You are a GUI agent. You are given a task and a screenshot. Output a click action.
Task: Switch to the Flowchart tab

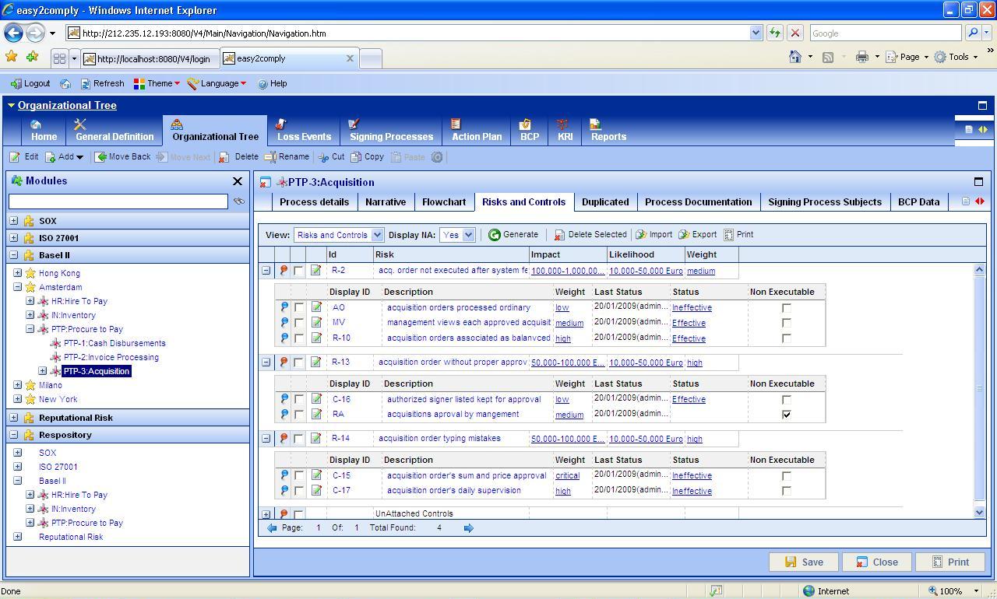tap(443, 202)
